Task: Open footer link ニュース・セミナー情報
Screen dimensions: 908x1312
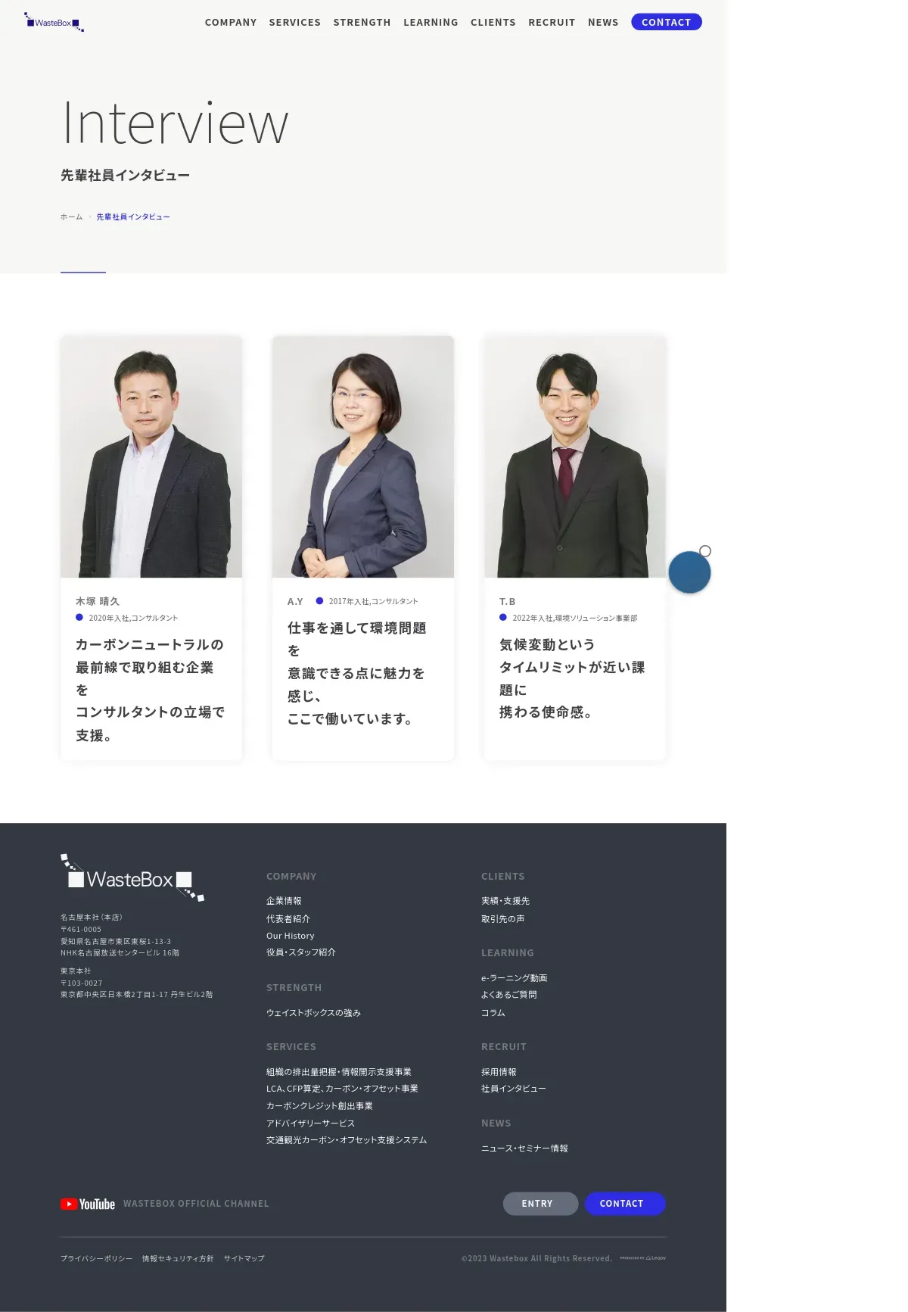Action: tap(524, 1148)
